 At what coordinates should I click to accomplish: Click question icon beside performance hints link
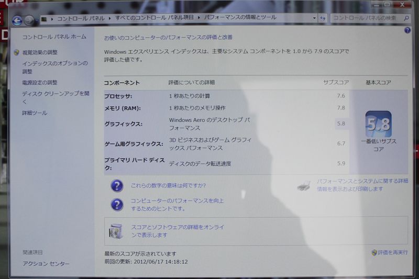117,205
